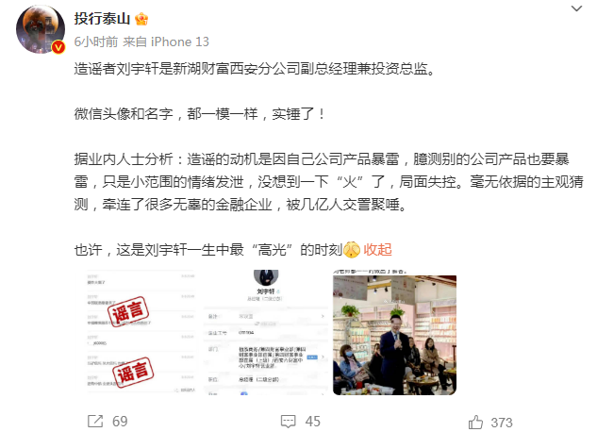Open the 投行泰山 username link

pyautogui.click(x=102, y=19)
